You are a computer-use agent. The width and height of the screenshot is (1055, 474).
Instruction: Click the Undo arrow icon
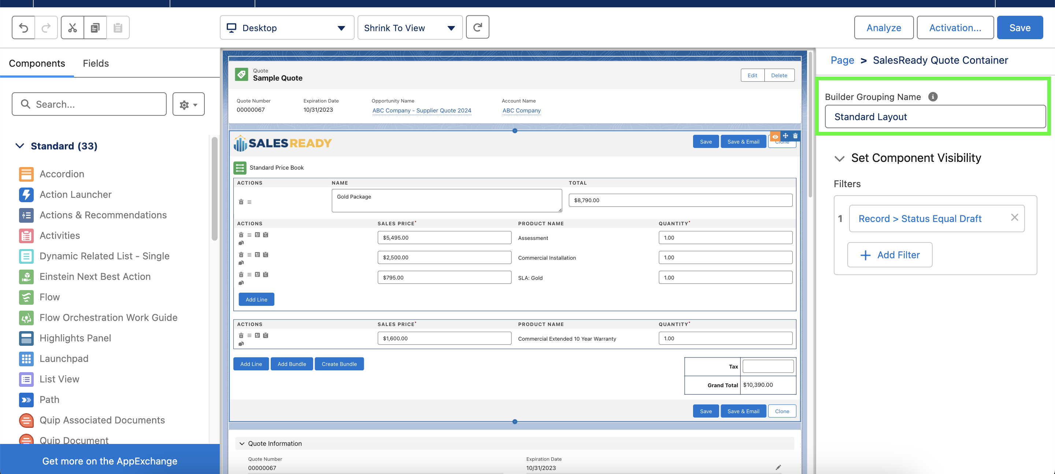pos(23,28)
